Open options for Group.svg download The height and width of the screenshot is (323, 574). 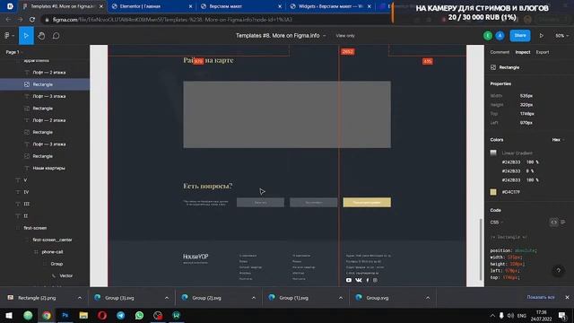(428, 298)
